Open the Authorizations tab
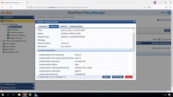The height and width of the screenshot is (97, 173). 76,26
